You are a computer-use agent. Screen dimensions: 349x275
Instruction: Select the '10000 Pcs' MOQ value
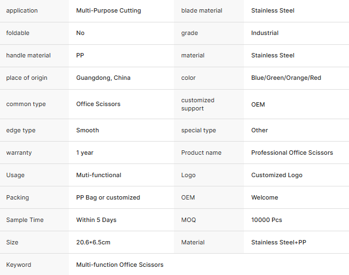pos(266,220)
